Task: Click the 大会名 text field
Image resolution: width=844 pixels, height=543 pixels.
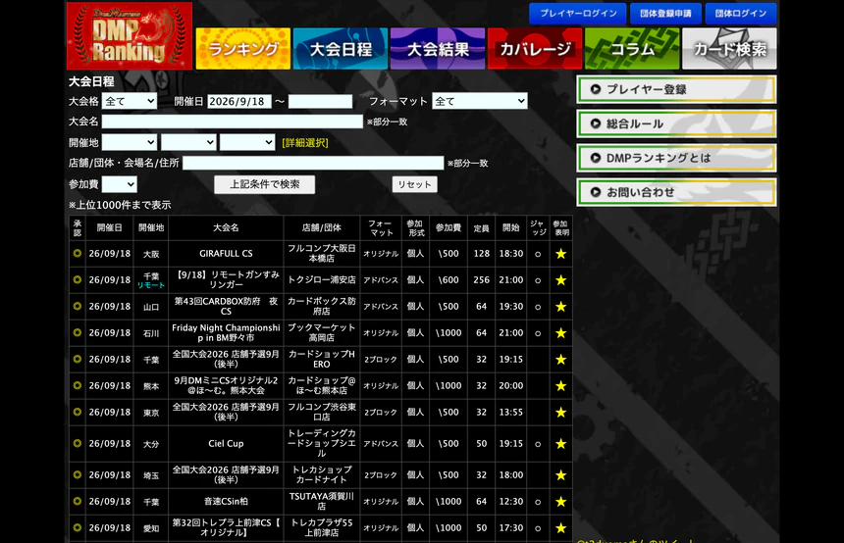Action: click(x=232, y=122)
